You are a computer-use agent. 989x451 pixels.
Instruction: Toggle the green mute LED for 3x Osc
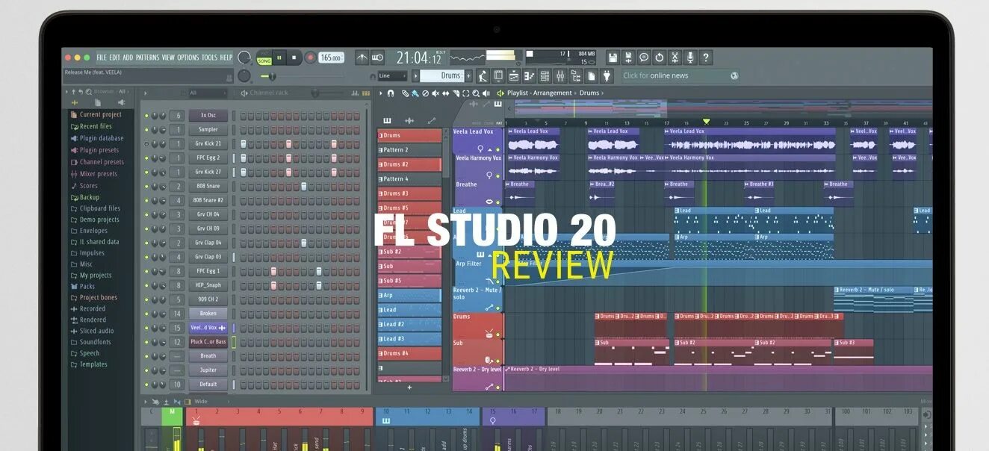146,116
